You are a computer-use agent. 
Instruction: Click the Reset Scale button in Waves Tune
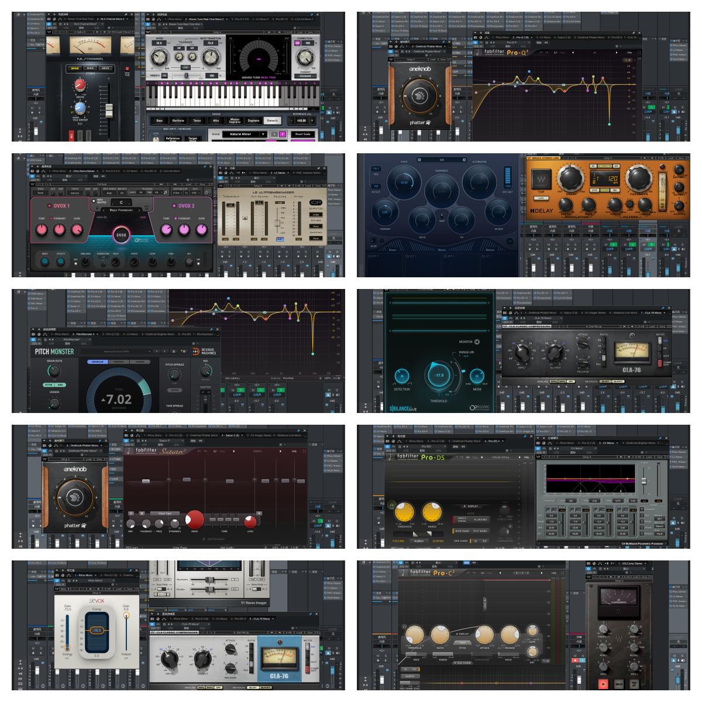303,134
